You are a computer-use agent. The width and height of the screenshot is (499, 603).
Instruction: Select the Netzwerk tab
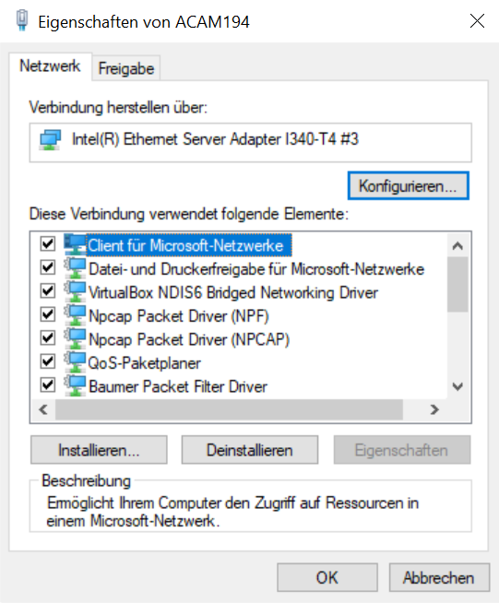coord(50,65)
